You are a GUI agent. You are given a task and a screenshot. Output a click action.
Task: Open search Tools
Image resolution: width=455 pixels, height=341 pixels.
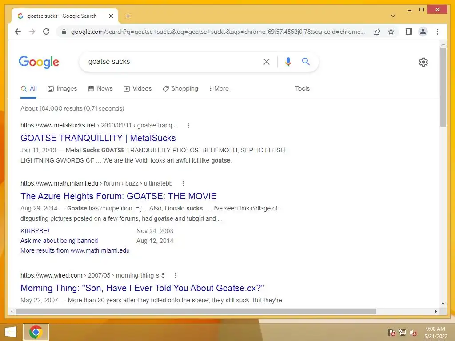point(302,89)
